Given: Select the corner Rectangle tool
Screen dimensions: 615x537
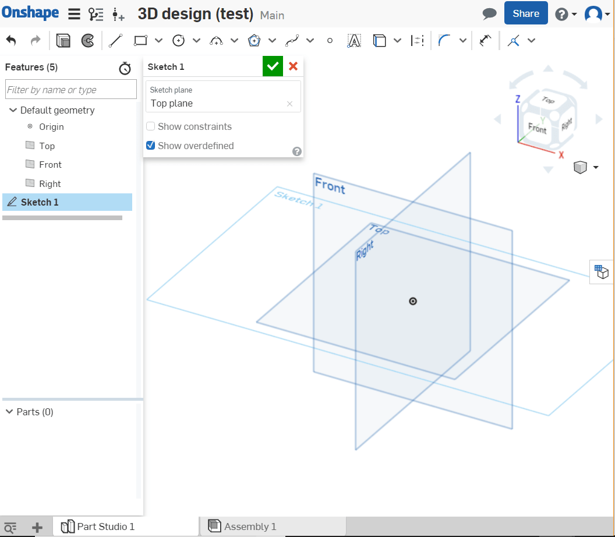Looking at the screenshot, I should click(x=140, y=40).
